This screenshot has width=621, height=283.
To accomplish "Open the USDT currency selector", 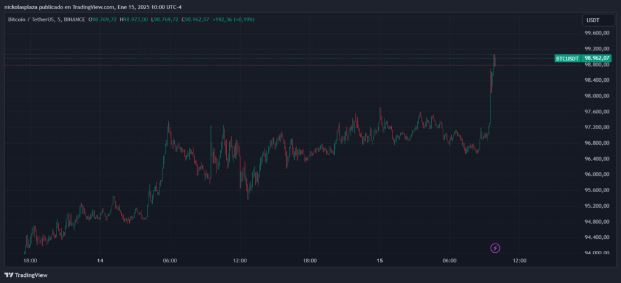I will click(598, 20).
